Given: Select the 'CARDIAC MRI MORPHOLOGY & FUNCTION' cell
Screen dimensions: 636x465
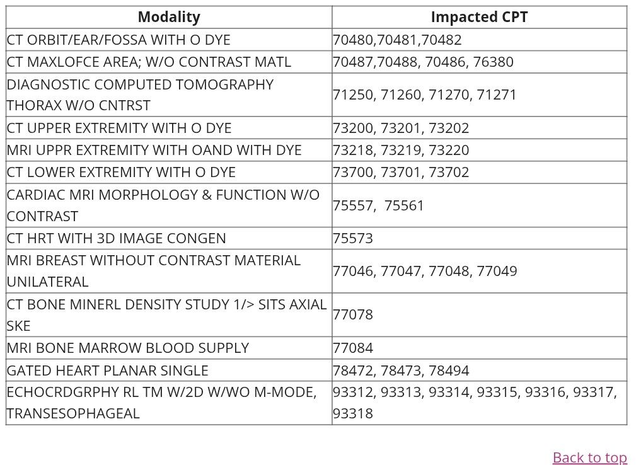Looking at the screenshot, I should tap(163, 205).
